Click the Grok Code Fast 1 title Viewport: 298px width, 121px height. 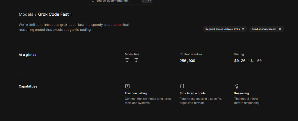55,15
